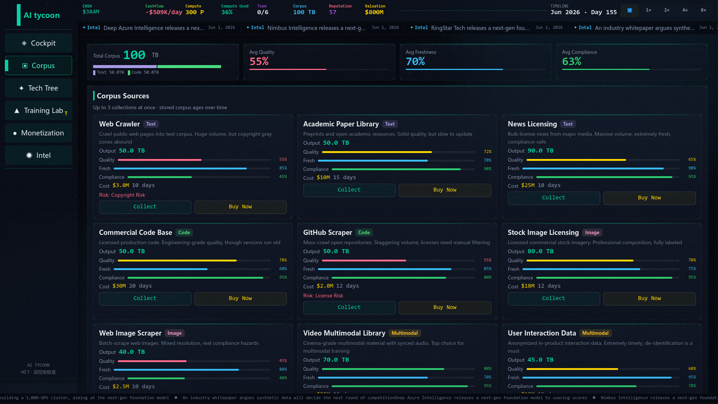Click the Training Lab triangle icon

pos(17,111)
